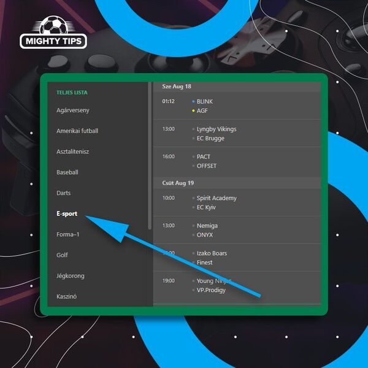Select PACT in the 16:00 match

pos(203,156)
